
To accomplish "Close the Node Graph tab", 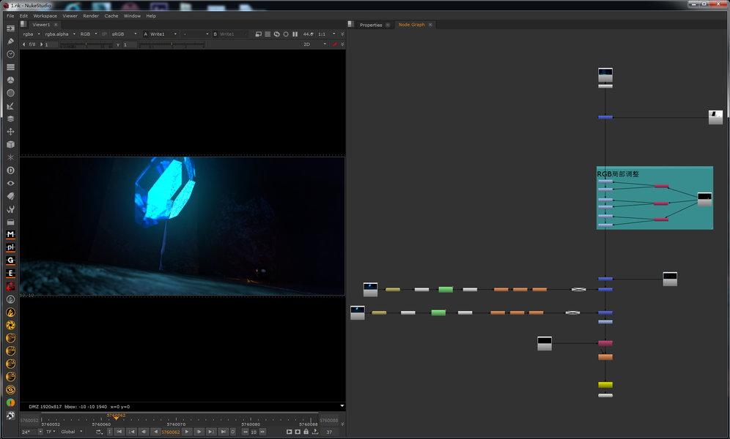I will click(x=430, y=25).
